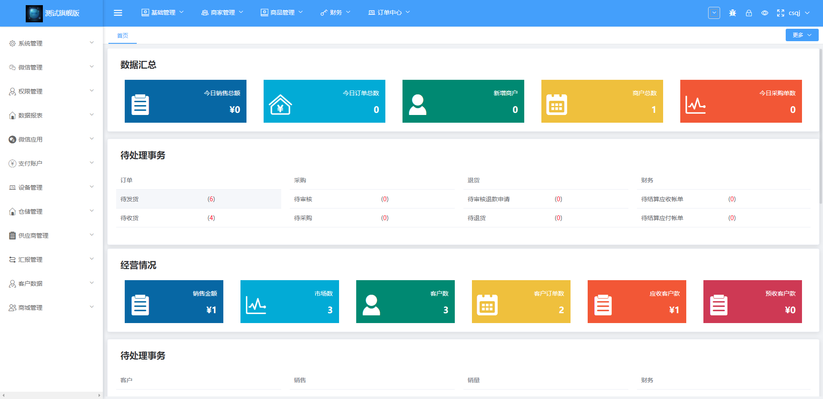Expand the 客户数据 sidebar menu chevron

click(x=91, y=283)
